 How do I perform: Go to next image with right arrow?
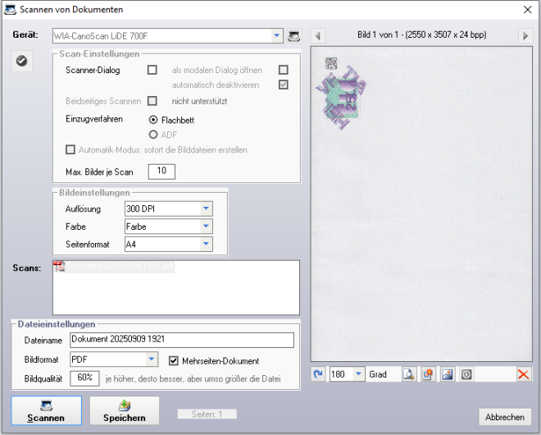pyautogui.click(x=525, y=35)
